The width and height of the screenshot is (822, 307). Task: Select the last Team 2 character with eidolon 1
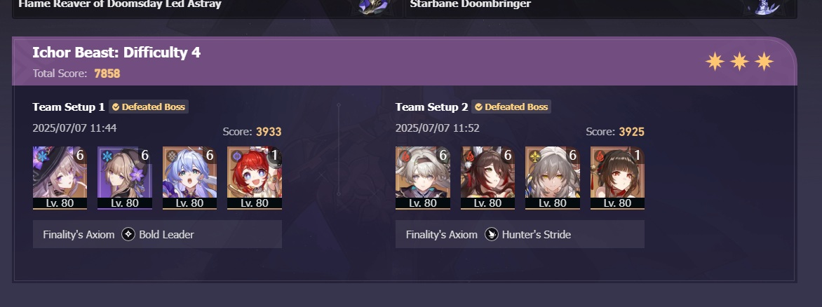point(617,177)
